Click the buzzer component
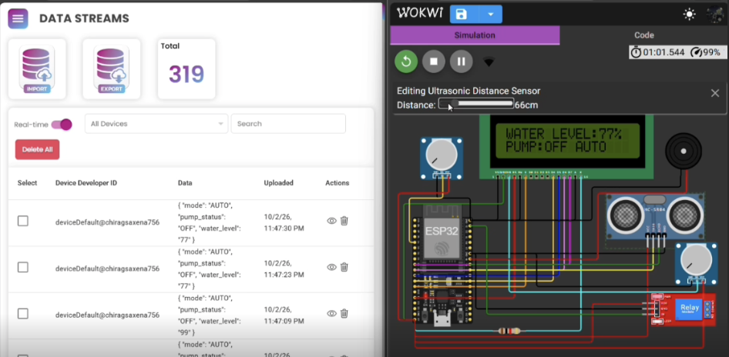 coord(683,152)
